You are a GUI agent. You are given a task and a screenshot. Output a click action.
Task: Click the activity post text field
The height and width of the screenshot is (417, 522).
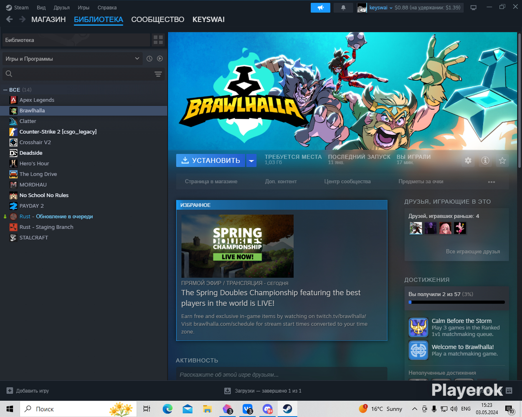(x=281, y=374)
